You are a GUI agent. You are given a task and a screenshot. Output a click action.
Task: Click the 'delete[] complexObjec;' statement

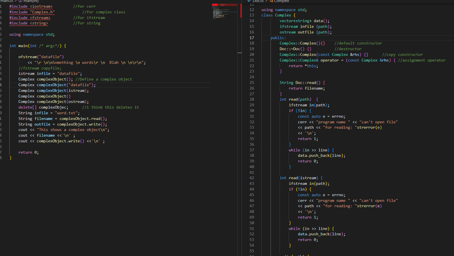(x=43, y=107)
